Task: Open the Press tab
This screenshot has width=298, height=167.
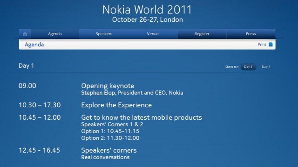Action: [251, 34]
